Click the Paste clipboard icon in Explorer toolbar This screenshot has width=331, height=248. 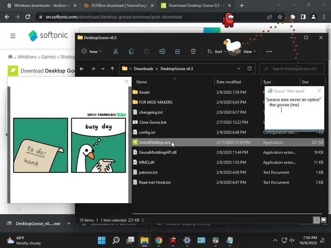(146, 51)
